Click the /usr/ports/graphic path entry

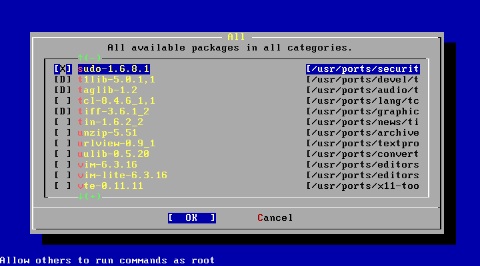coord(363,112)
